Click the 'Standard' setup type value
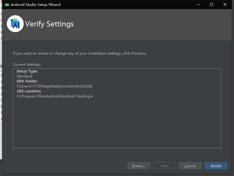This screenshot has width=234, height=176. (24, 76)
